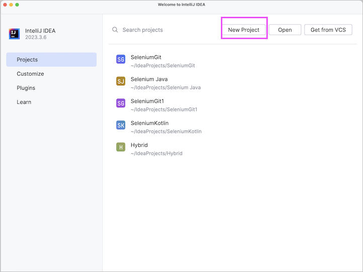Switch to the Customize section
Image resolution: width=363 pixels, height=272 pixels.
point(30,74)
